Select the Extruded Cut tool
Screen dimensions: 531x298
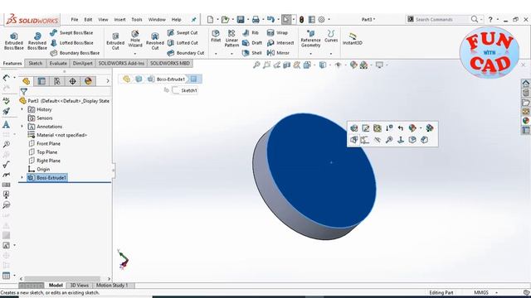pyautogui.click(x=115, y=41)
